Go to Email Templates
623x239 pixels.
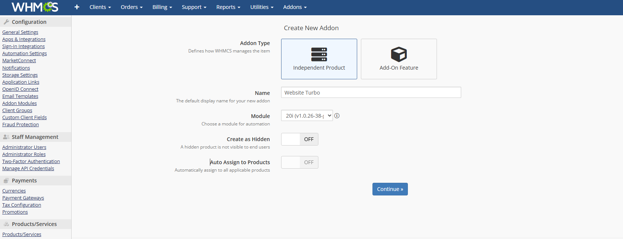click(x=20, y=96)
